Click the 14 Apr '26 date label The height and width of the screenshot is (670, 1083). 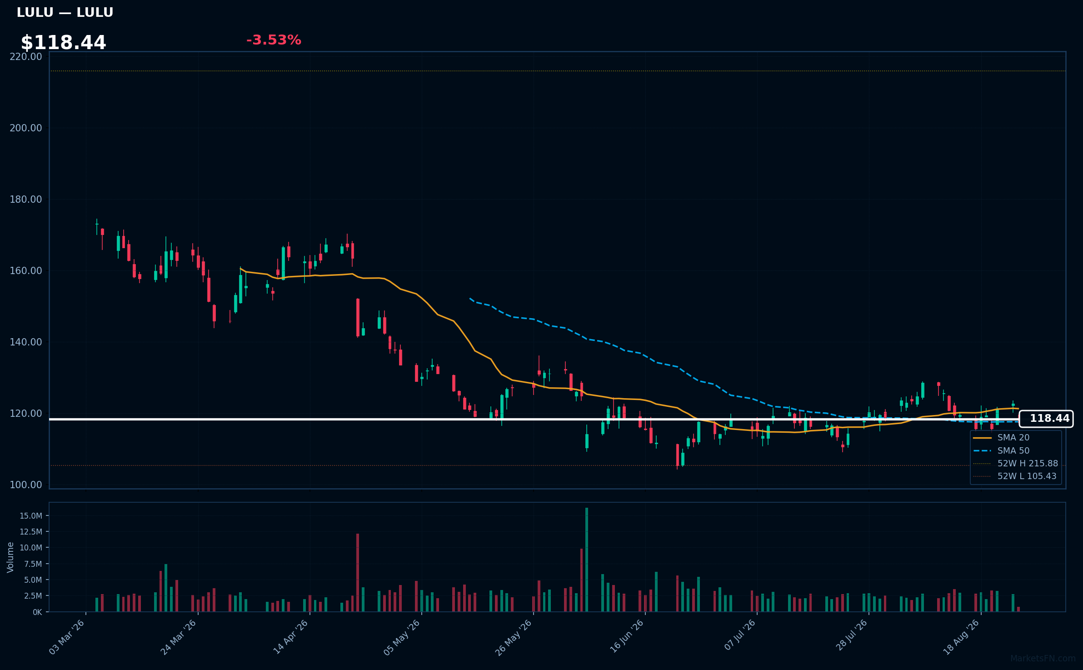tap(291, 637)
